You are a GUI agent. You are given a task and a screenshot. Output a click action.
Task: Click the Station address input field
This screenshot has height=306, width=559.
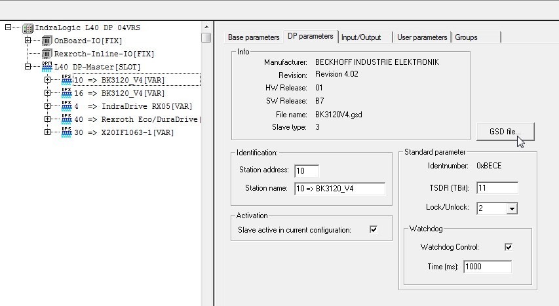pyautogui.click(x=307, y=171)
